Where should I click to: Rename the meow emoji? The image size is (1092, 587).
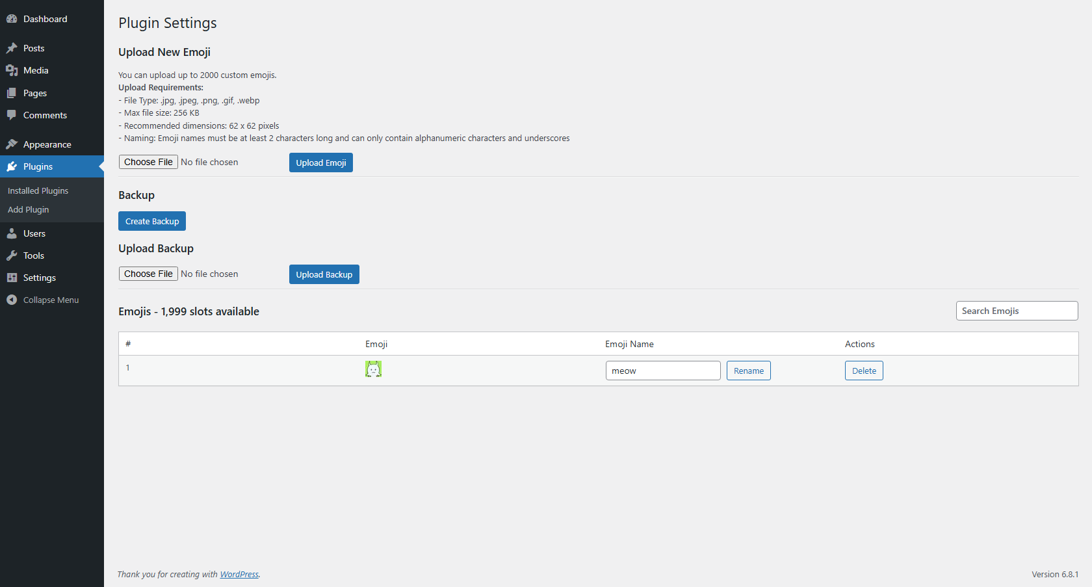[748, 370]
